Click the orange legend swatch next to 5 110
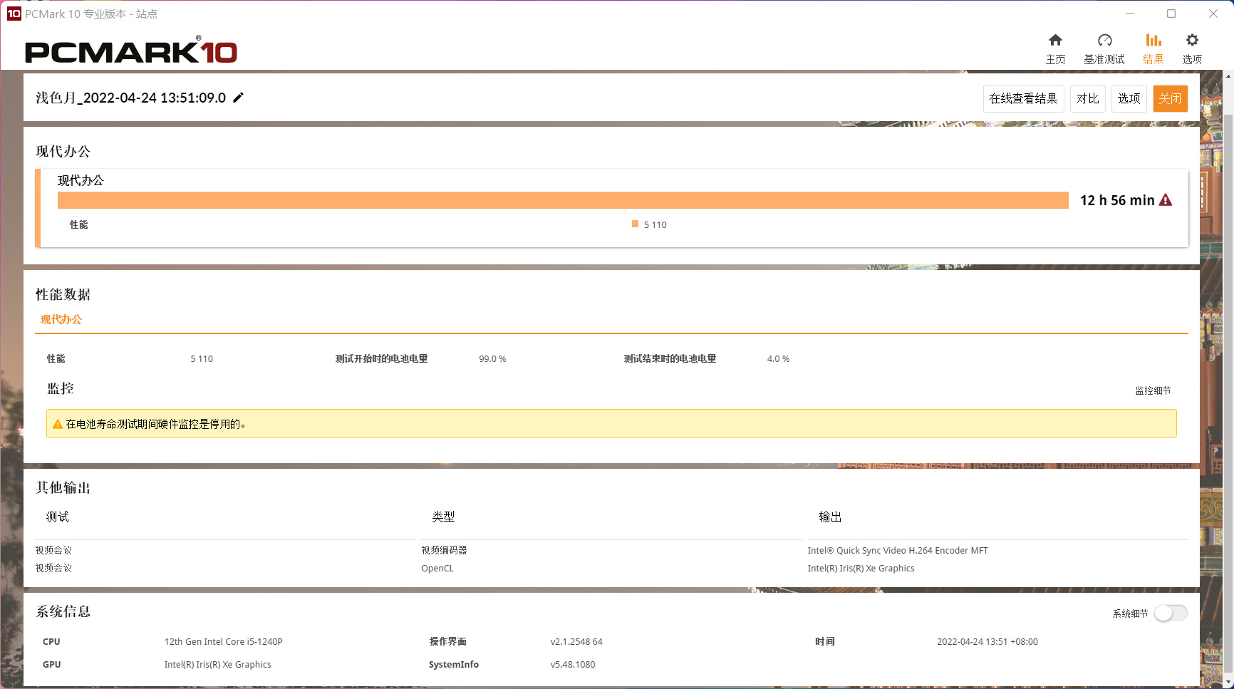Viewport: 1234px width, 689px height. point(635,224)
